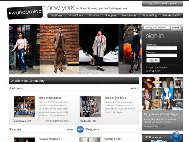This screenshot has height=142, width=189.
Task: Click the Twitter bird icon
Action: pyautogui.click(x=176, y=137)
